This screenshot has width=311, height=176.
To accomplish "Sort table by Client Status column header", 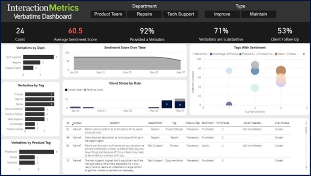I will pyautogui.click(x=282, y=123).
